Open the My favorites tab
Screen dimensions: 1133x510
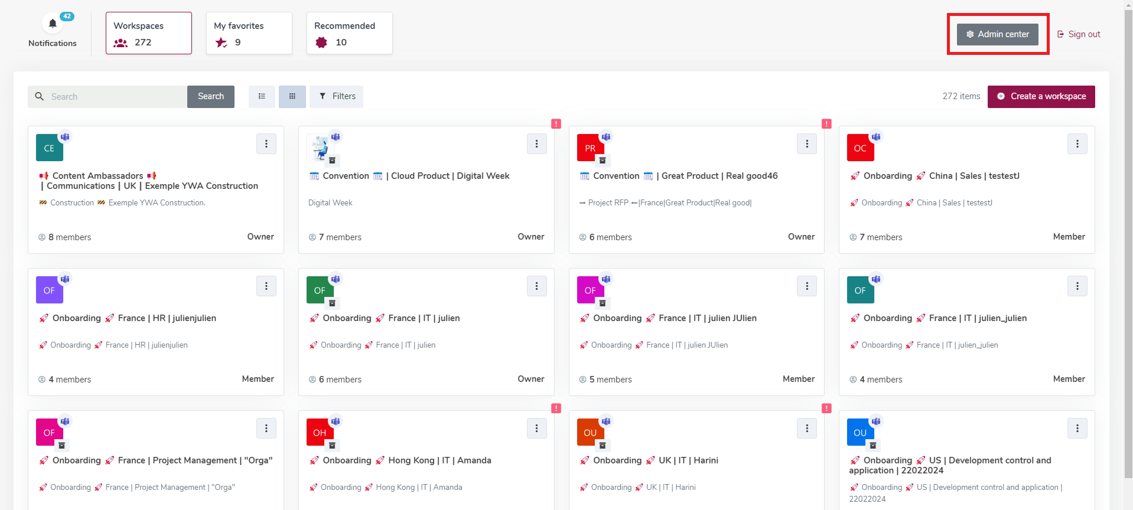pyautogui.click(x=249, y=33)
